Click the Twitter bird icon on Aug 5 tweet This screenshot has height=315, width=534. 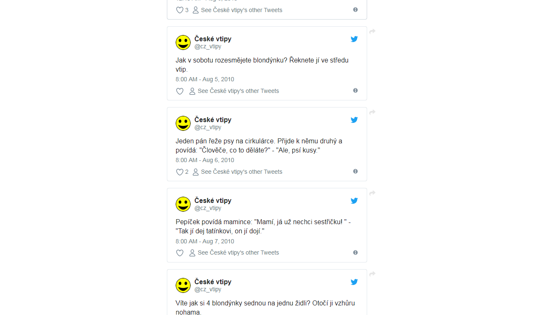(354, 39)
